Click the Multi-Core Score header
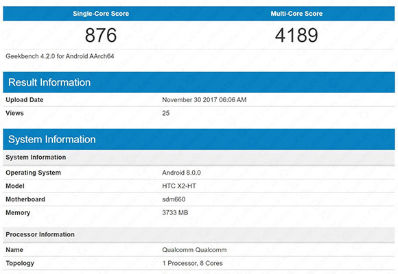 (296, 14)
